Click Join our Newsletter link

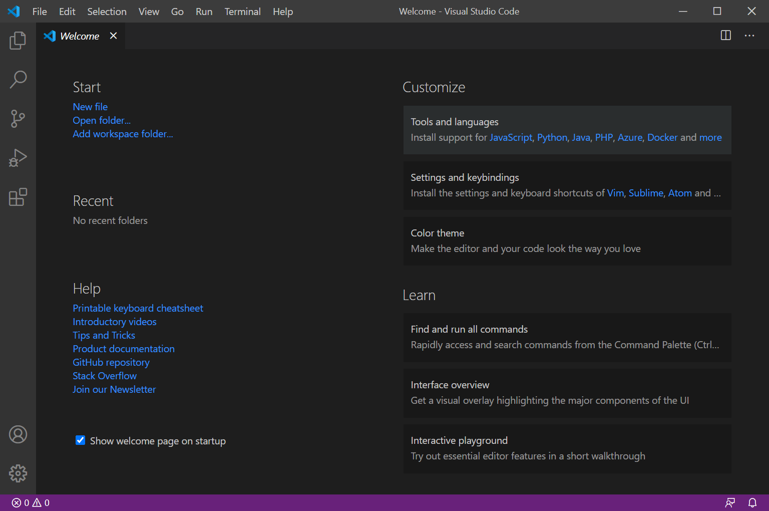pyautogui.click(x=114, y=389)
